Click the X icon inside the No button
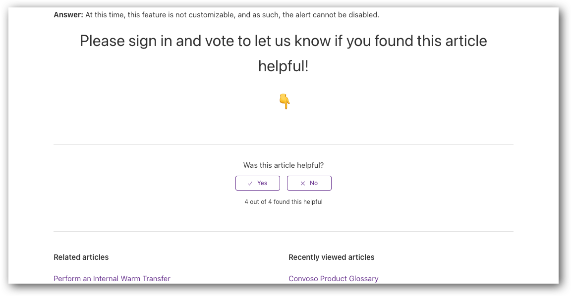Screen dimensions: 571x296 pos(302,183)
